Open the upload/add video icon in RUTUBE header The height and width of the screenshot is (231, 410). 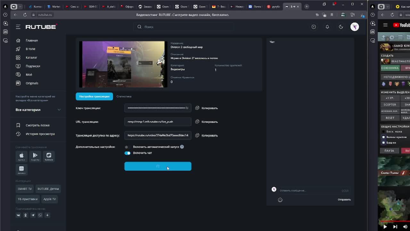(314, 27)
